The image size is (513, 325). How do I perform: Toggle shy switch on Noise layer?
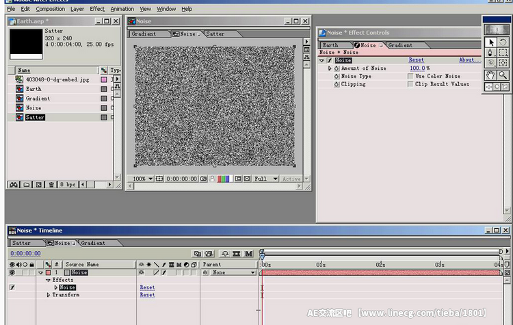coord(142,272)
